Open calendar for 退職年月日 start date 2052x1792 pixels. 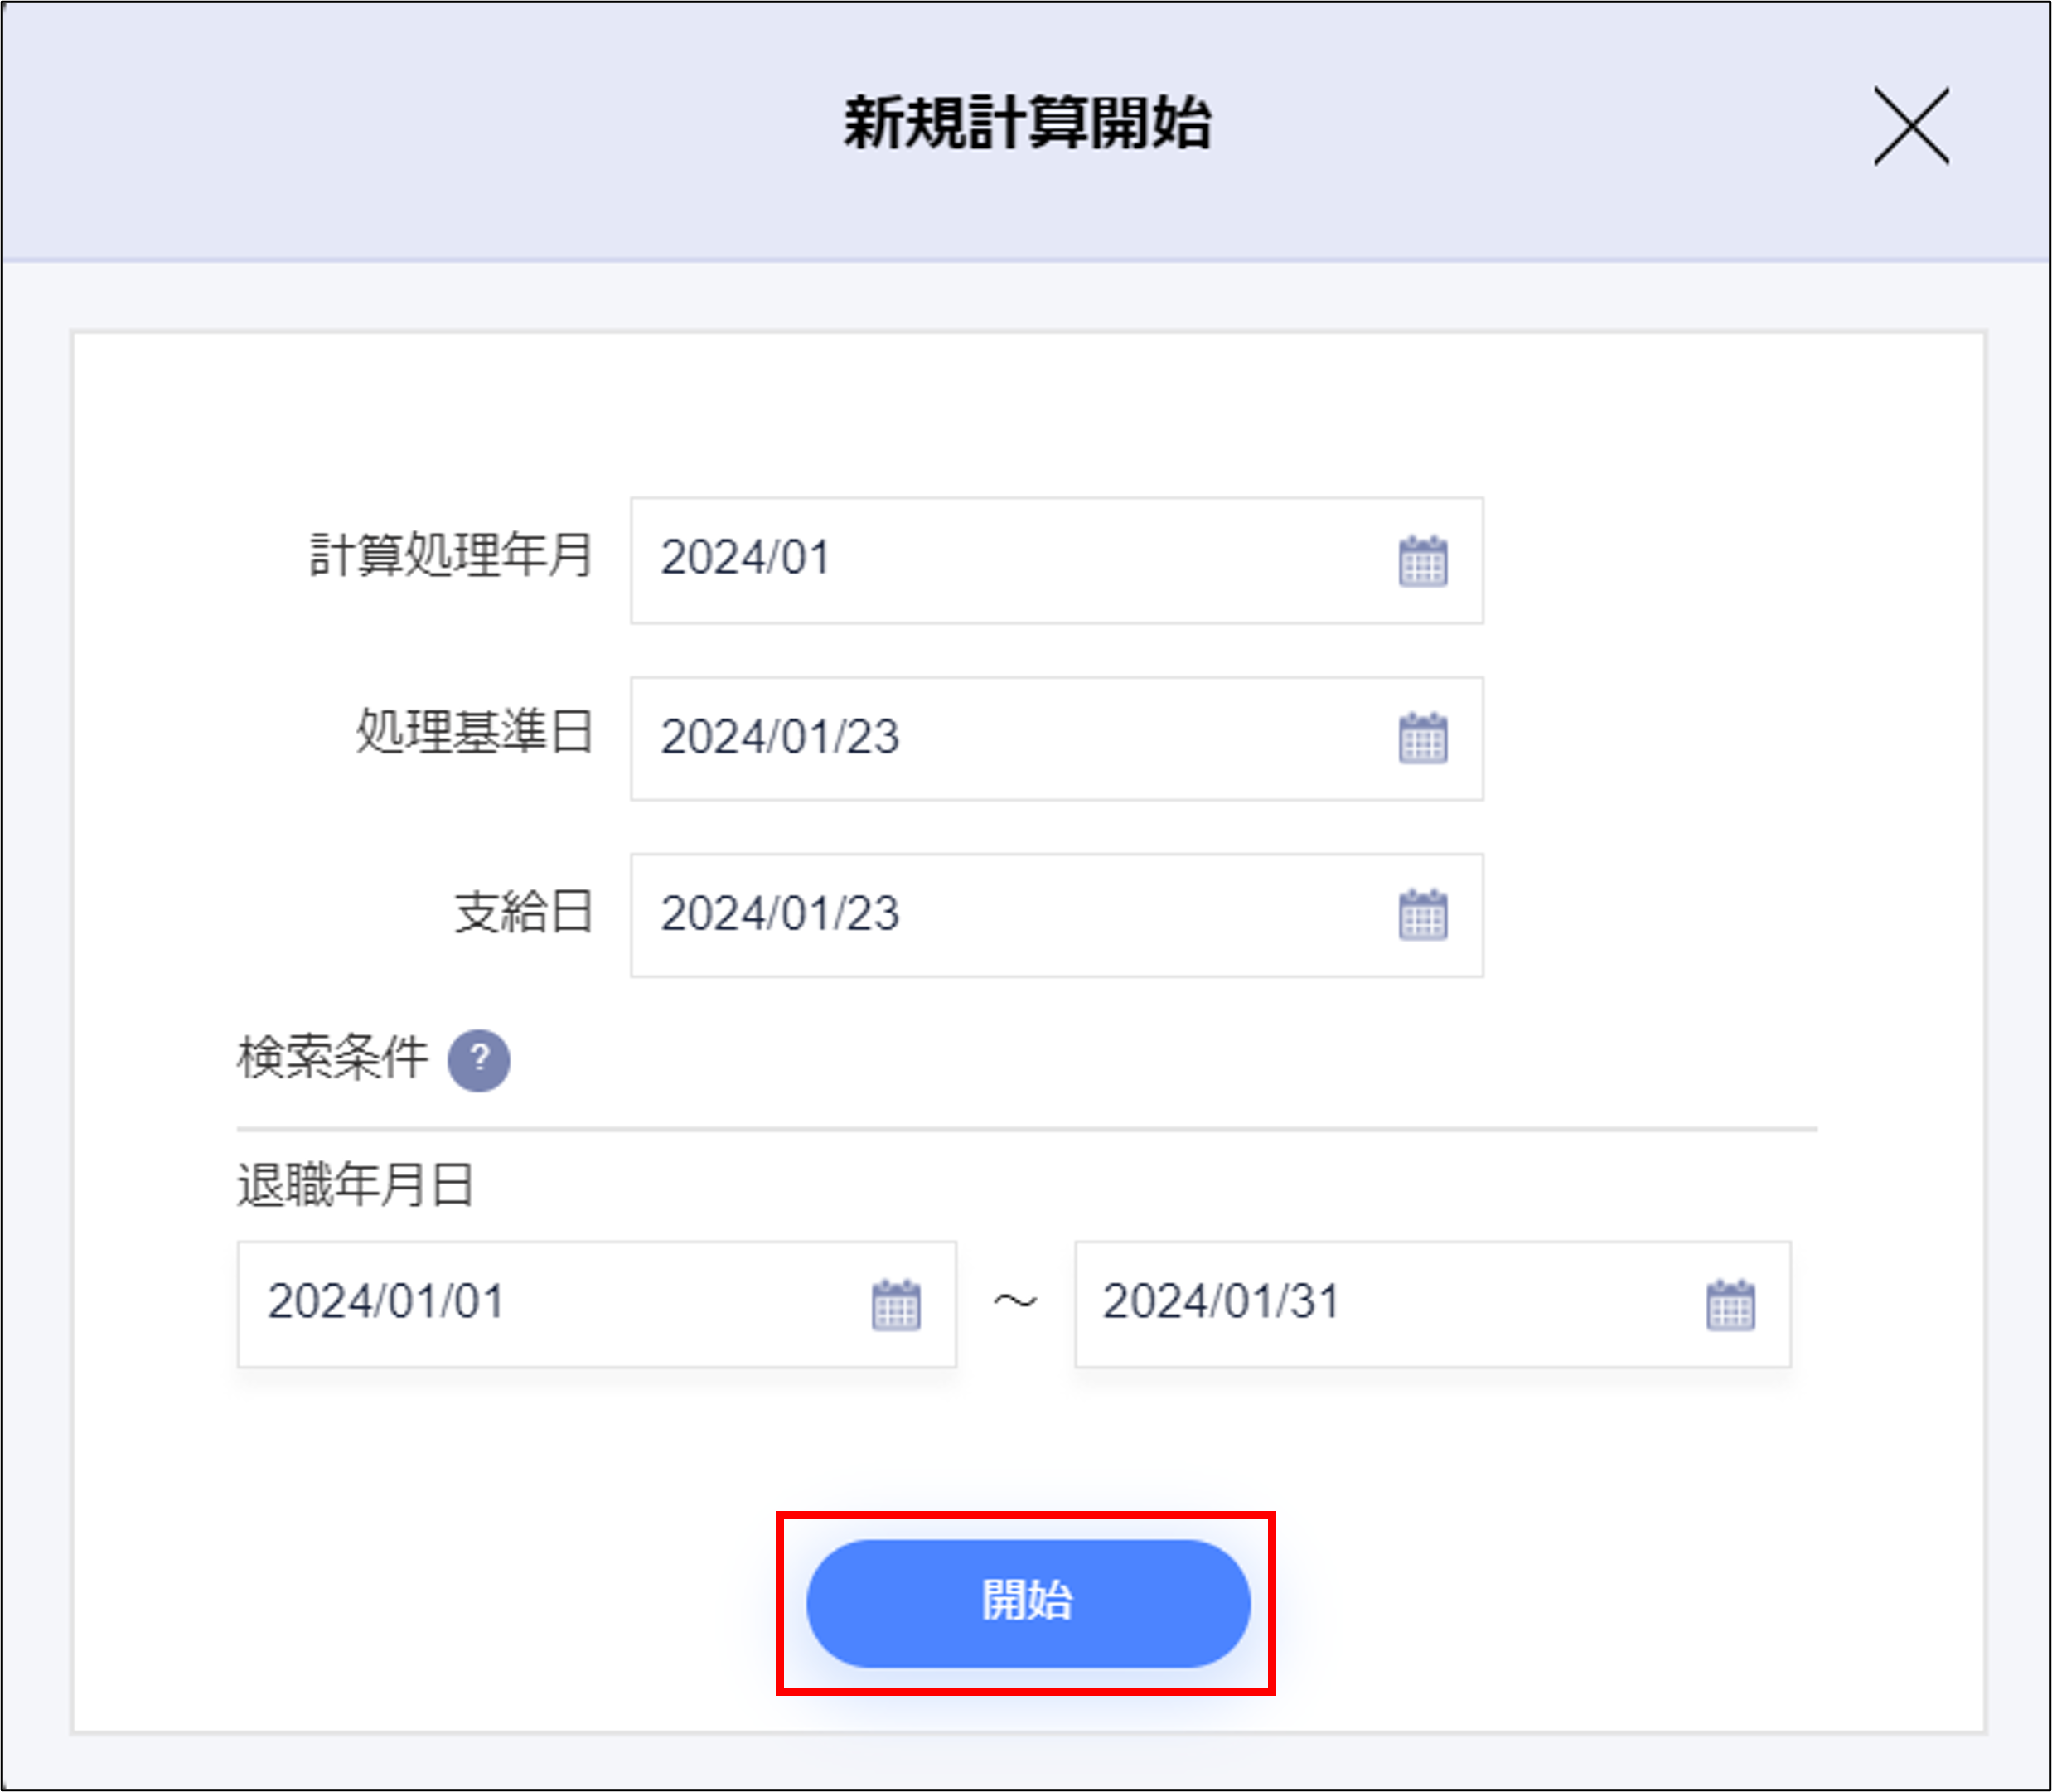coord(895,1305)
